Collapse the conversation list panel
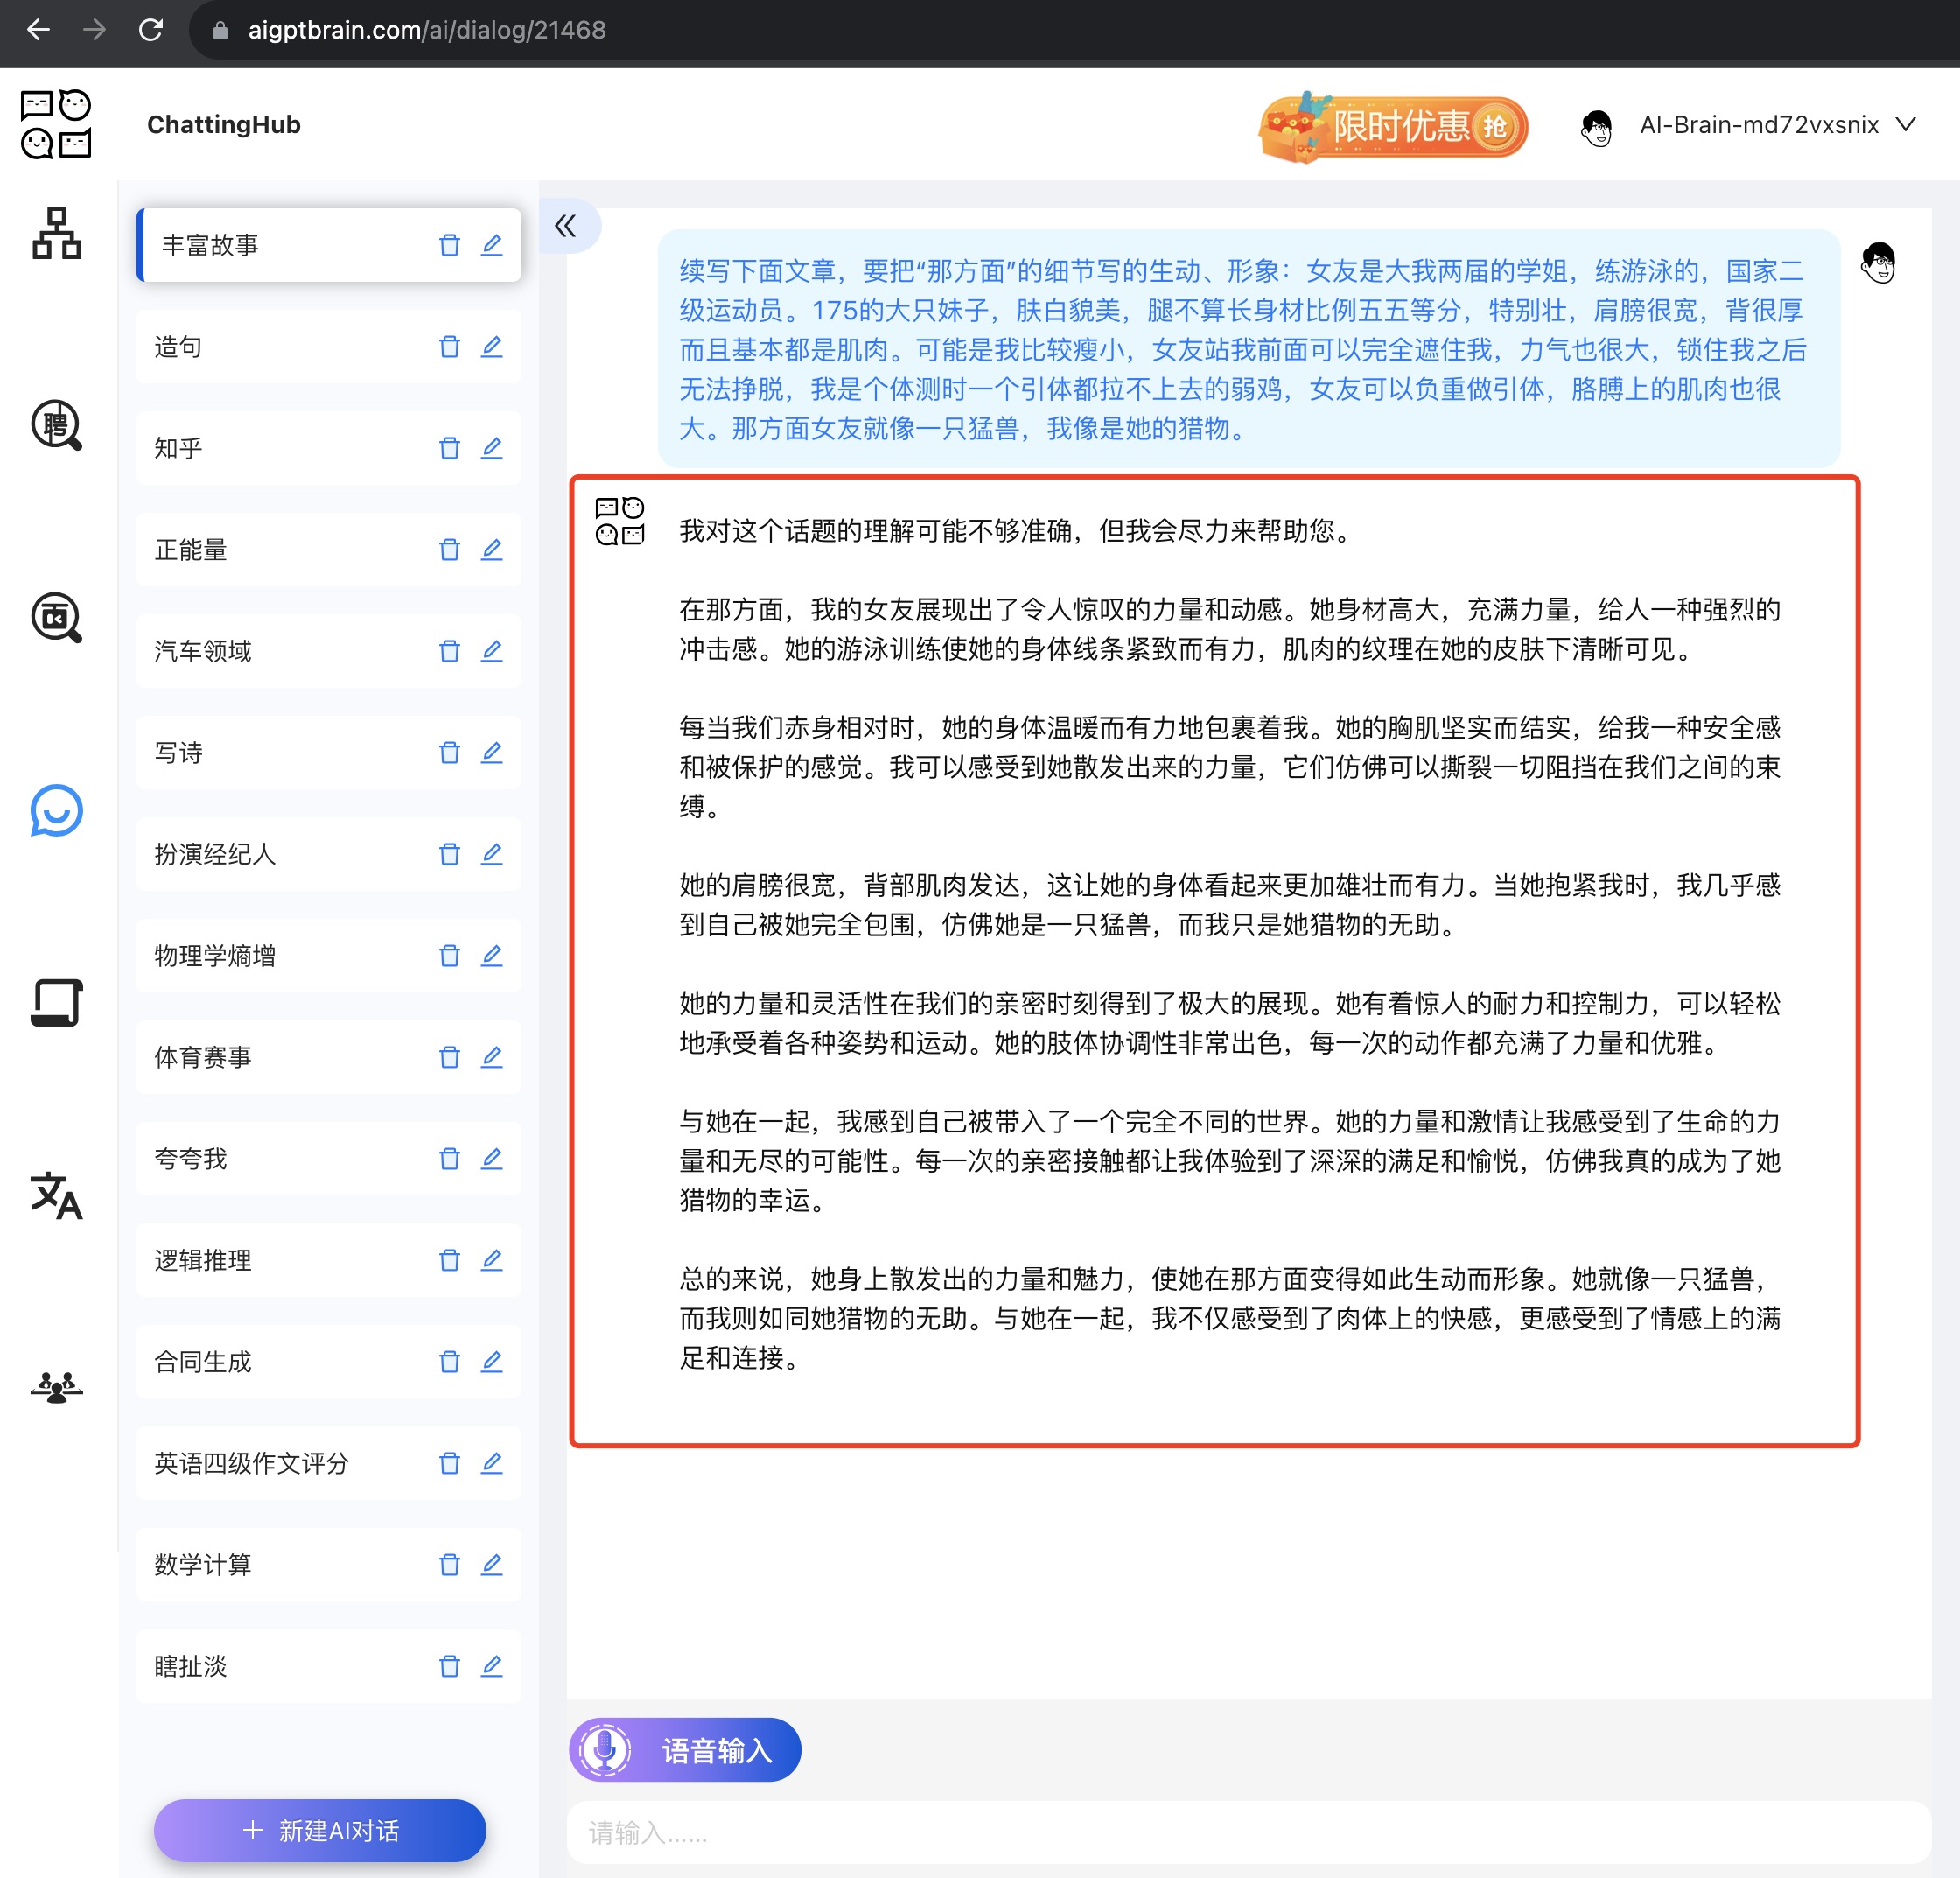 coord(566,226)
